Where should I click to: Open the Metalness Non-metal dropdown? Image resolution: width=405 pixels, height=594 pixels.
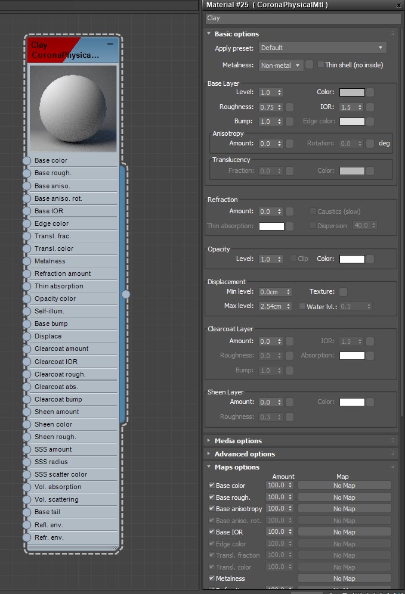coord(280,65)
